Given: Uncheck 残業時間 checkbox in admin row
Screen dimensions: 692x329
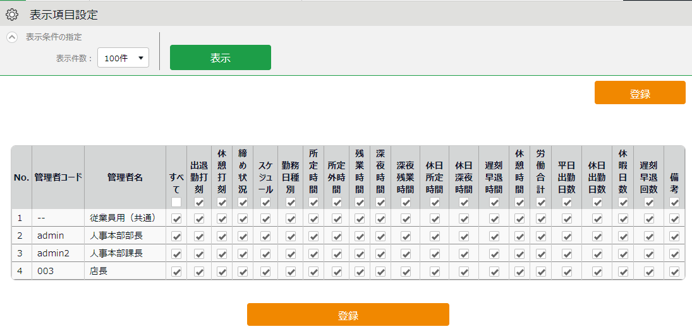Looking at the screenshot, I should pos(360,236).
